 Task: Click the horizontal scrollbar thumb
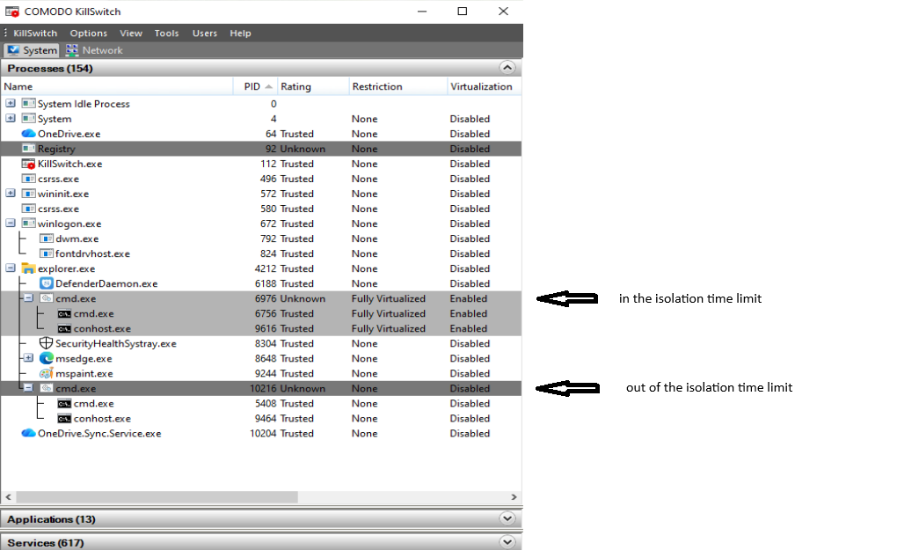coord(157,497)
